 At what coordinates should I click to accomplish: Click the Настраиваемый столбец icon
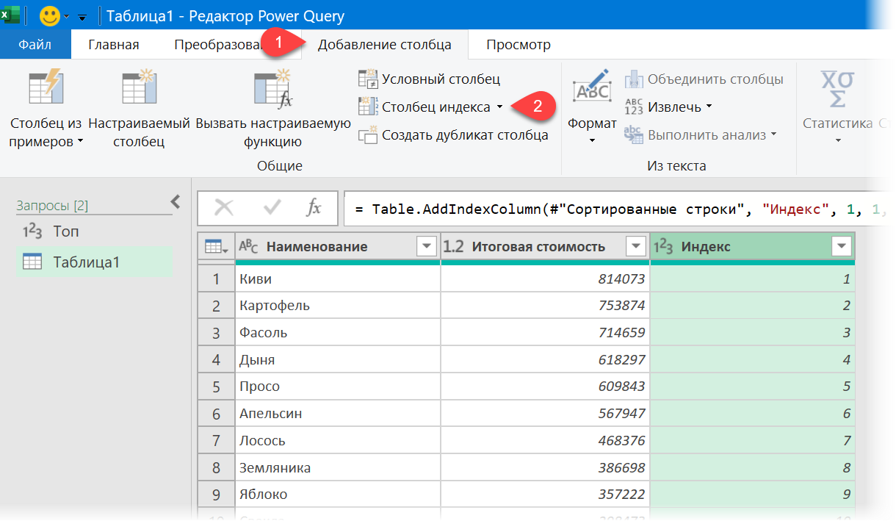coord(140,88)
